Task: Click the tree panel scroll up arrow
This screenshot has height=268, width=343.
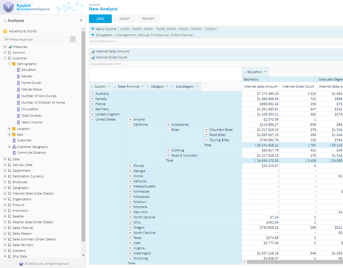Action: (x=83, y=29)
